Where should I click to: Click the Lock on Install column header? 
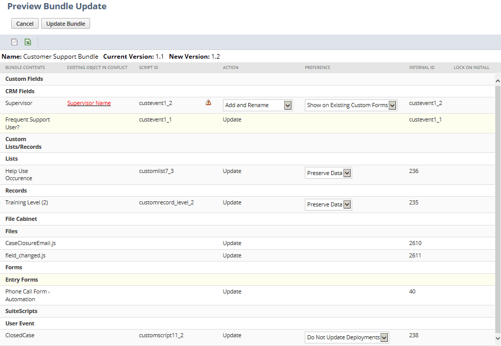pyautogui.click(x=472, y=67)
